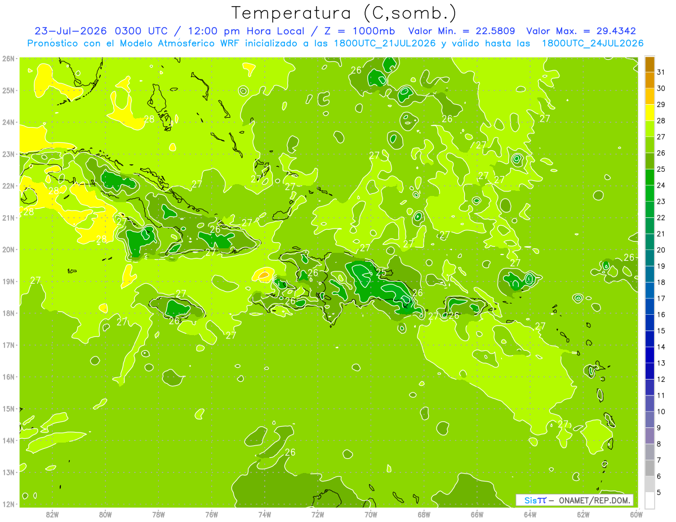Click the '10' value in the color legend
The image size is (676, 522).
pyautogui.click(x=661, y=412)
